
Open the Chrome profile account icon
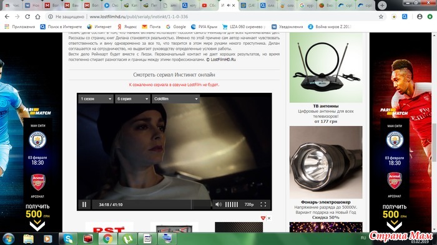point(420,17)
